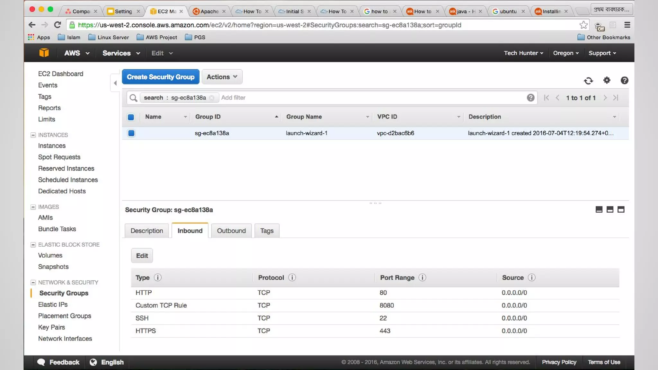658x370 pixels.
Task: Click the info icon beside Port Range
Action: [422, 277]
